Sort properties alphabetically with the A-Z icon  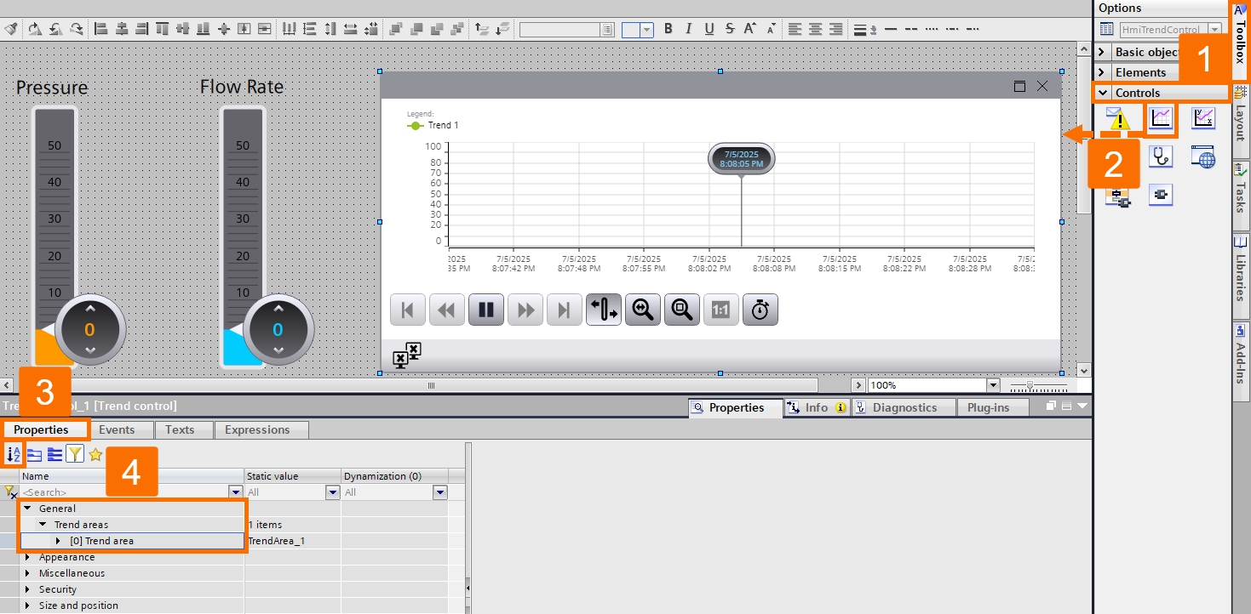[x=12, y=454]
